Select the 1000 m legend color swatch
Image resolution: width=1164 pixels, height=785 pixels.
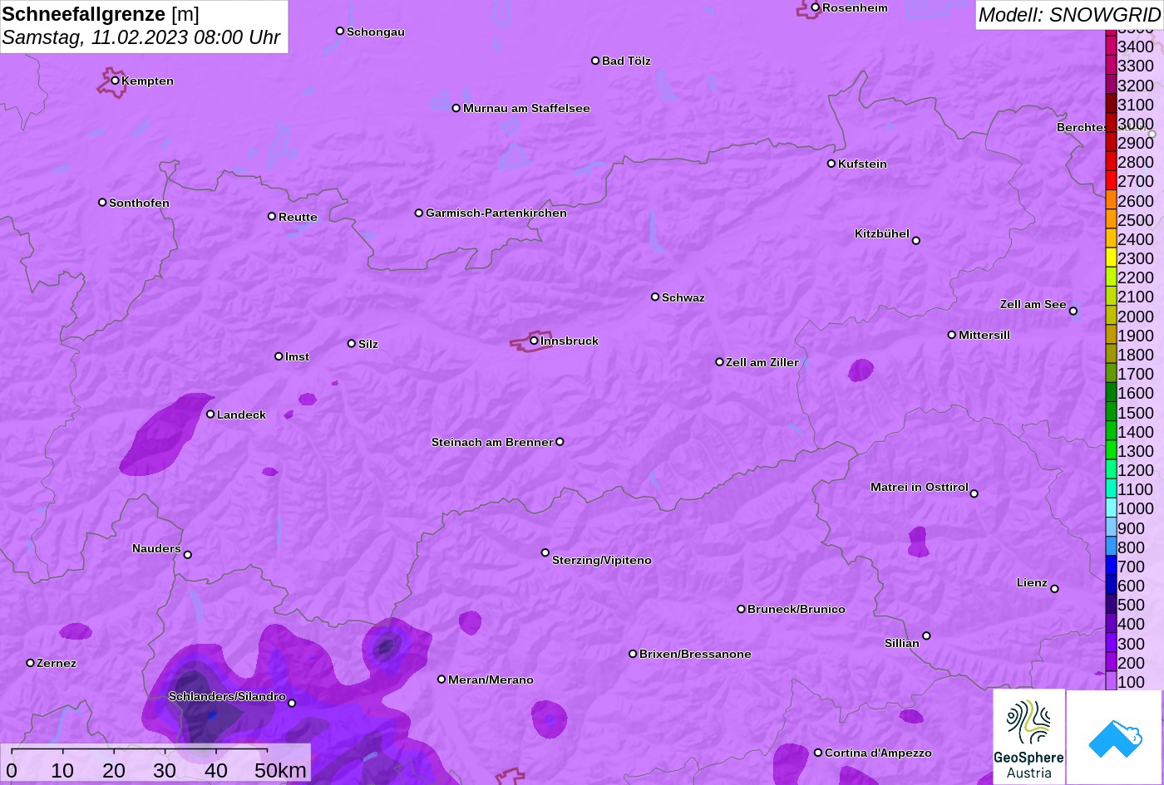click(x=1111, y=508)
